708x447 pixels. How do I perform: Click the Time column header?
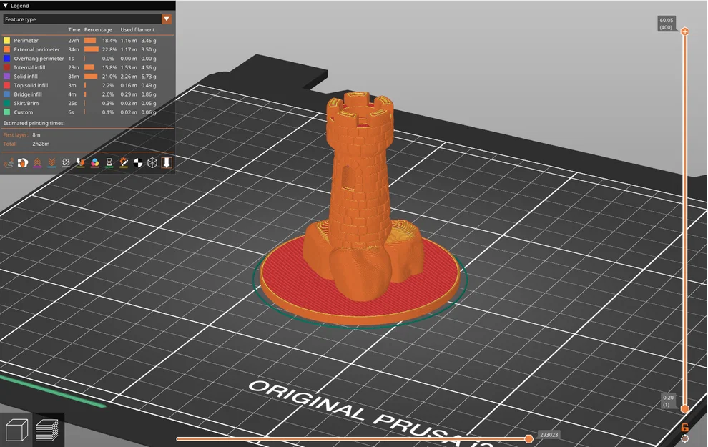tap(74, 30)
